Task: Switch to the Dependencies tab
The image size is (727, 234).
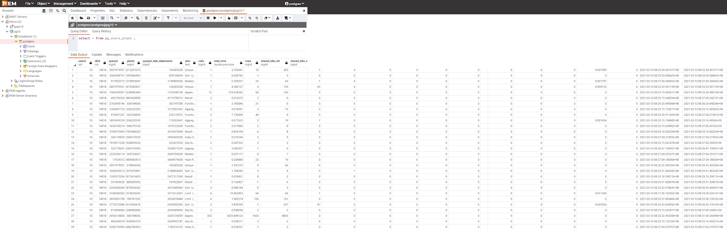Action: pyautogui.click(x=147, y=10)
